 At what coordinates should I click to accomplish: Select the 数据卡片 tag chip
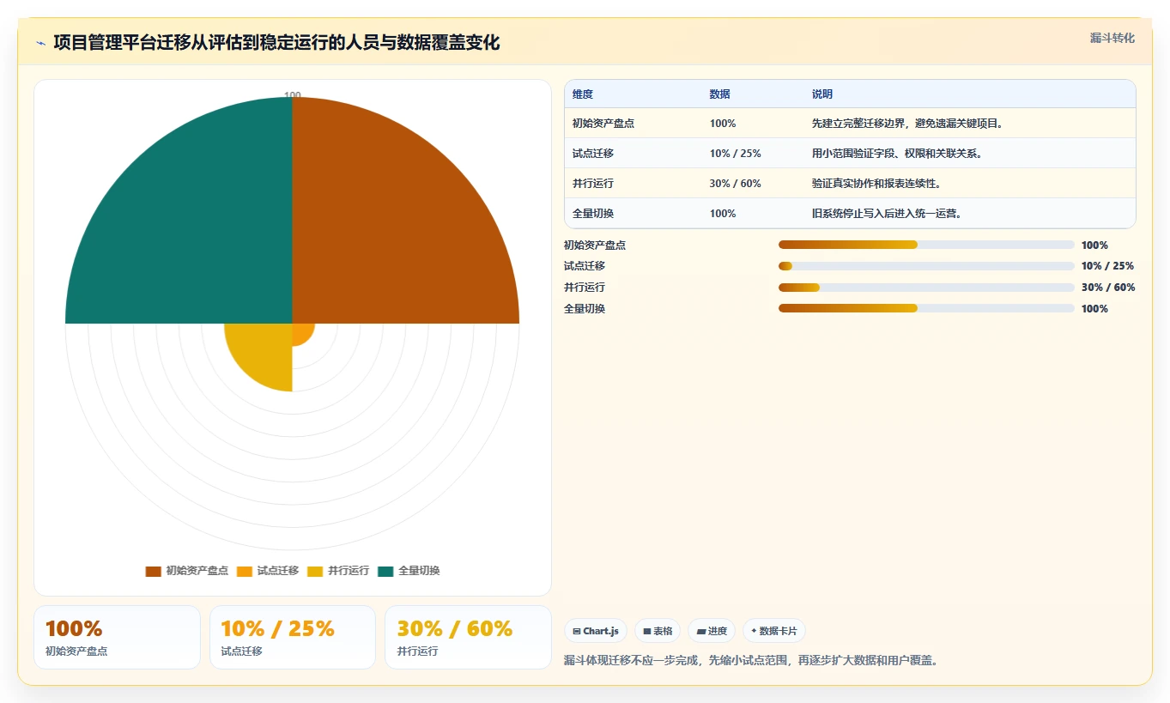point(774,631)
